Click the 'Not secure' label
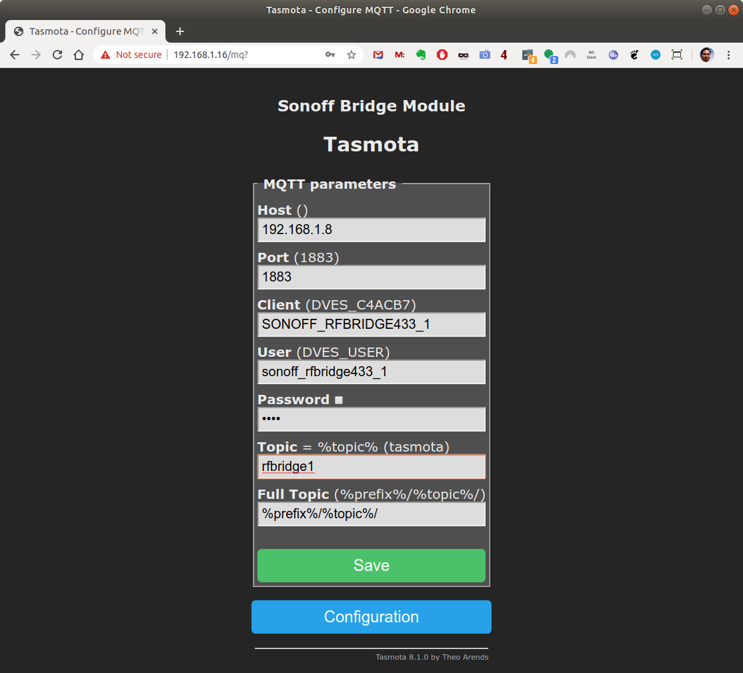 pyautogui.click(x=139, y=55)
